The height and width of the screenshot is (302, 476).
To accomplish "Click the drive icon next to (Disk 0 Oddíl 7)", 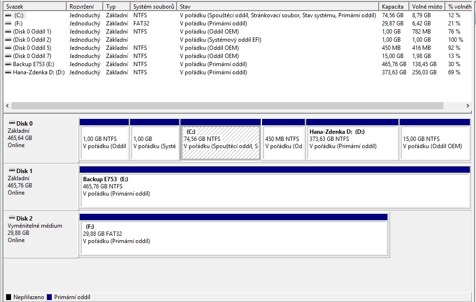I will click(x=9, y=56).
